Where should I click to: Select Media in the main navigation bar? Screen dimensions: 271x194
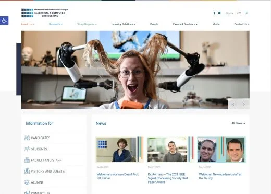(x=216, y=24)
